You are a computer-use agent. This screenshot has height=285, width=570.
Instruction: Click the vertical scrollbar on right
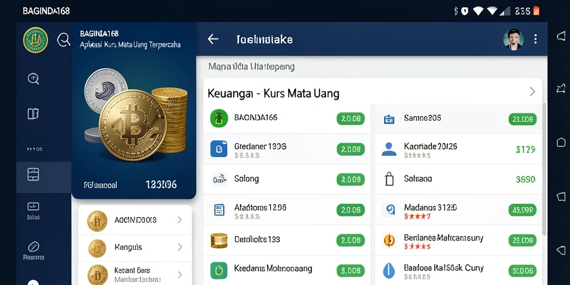coord(544,169)
